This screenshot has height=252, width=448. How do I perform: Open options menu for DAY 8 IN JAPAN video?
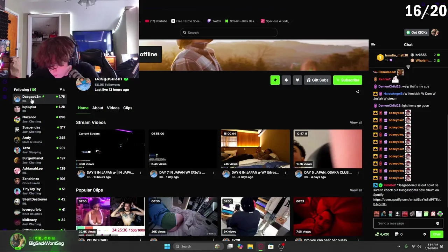[141, 173]
